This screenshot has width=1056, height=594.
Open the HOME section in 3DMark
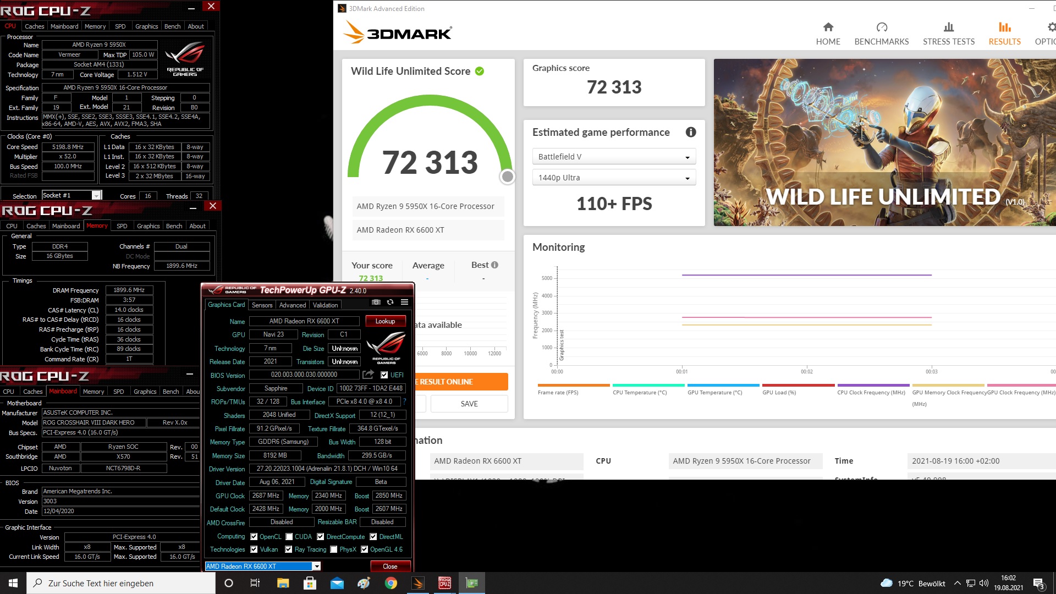pyautogui.click(x=828, y=34)
